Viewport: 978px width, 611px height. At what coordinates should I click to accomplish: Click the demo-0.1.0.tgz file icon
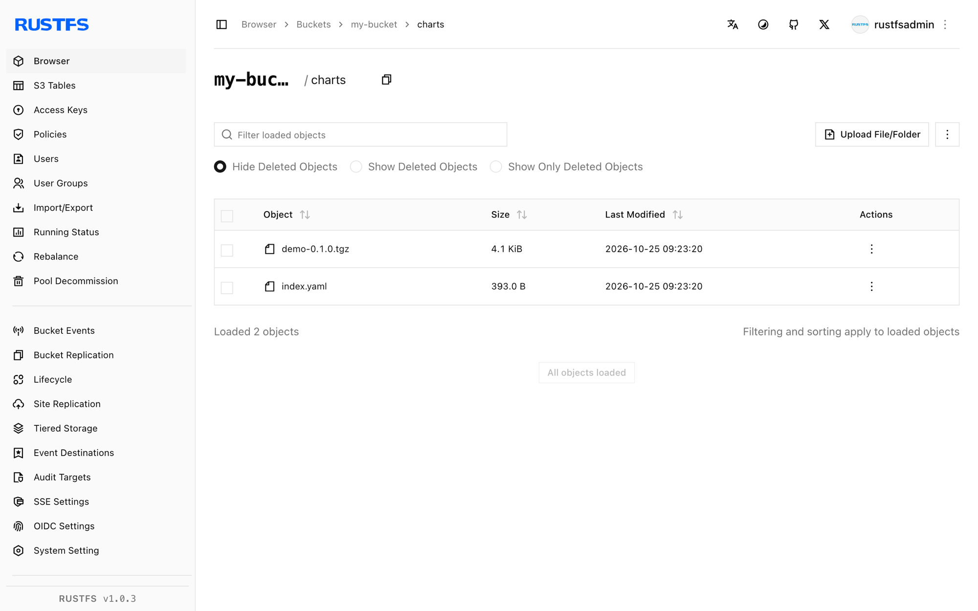(269, 249)
